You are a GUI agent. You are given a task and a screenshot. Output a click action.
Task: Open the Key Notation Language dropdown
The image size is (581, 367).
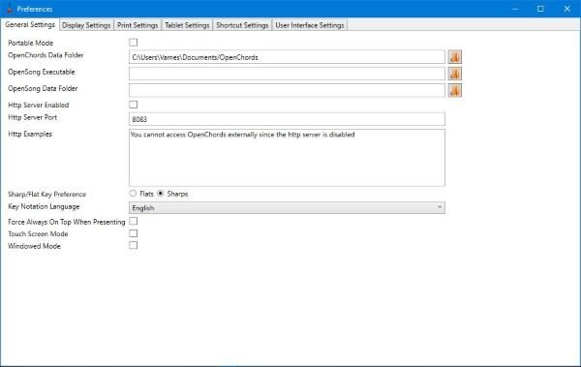tap(287, 207)
